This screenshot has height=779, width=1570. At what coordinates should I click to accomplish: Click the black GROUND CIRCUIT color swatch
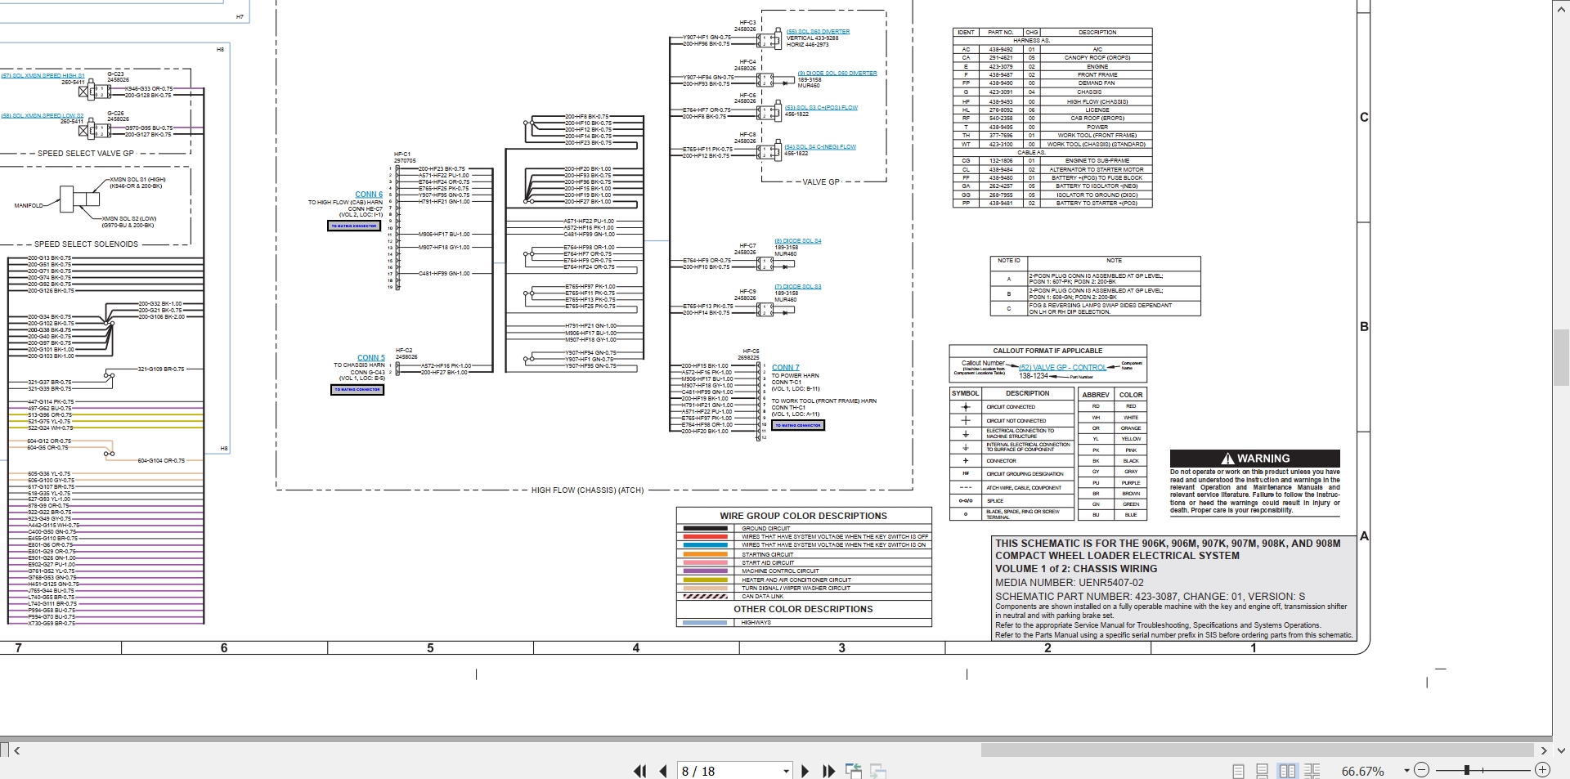click(705, 529)
